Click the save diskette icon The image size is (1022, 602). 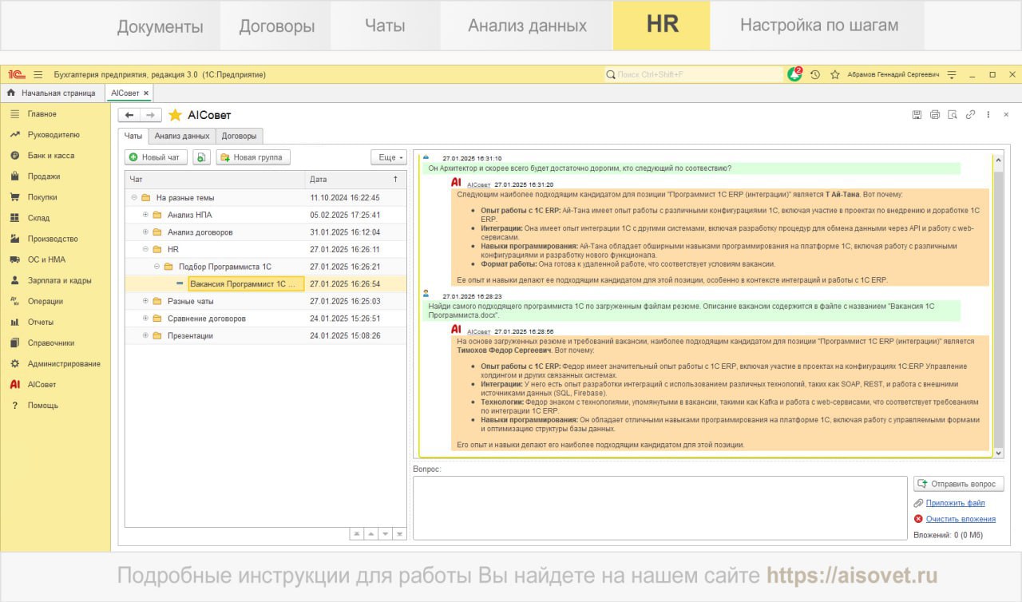point(917,114)
